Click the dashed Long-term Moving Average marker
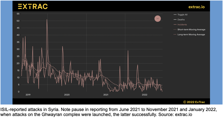Viewport: 223px width, 130px height. pyautogui.click(x=175, y=34)
